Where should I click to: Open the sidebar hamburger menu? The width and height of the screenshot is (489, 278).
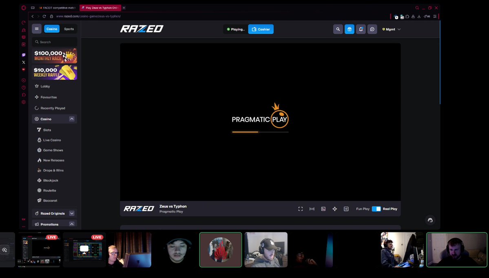point(36,29)
